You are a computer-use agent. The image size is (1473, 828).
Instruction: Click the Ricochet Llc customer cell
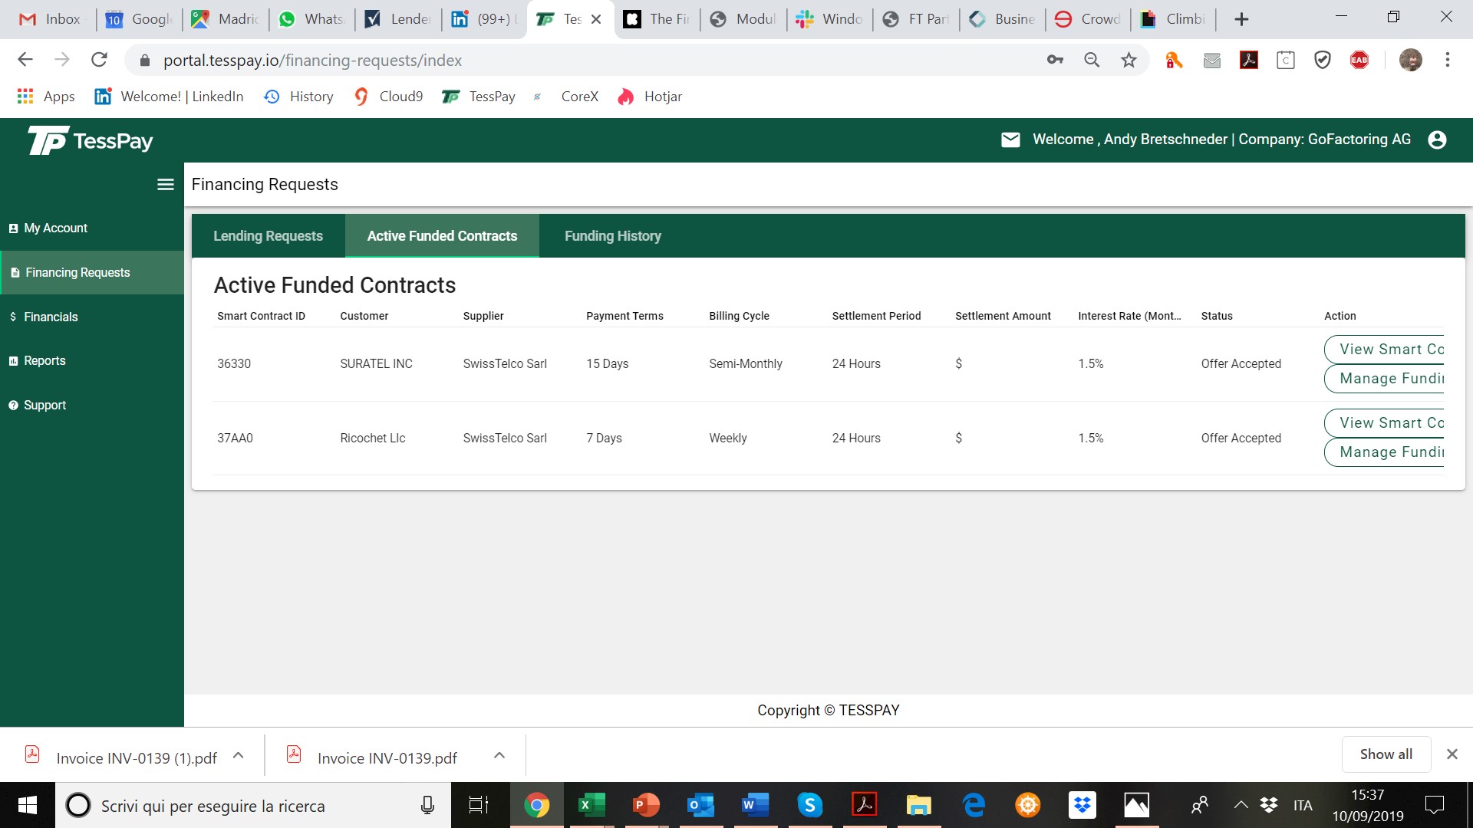point(373,438)
